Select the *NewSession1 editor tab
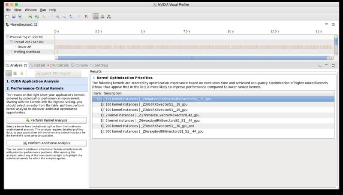This screenshot has width=343, height=195. tap(21, 25)
